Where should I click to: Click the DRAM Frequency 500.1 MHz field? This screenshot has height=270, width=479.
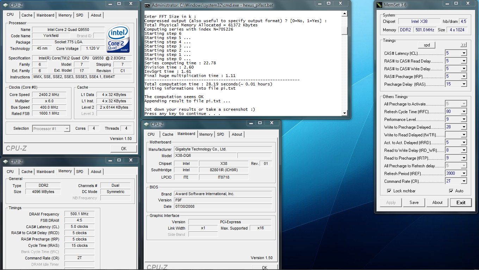[79, 214]
